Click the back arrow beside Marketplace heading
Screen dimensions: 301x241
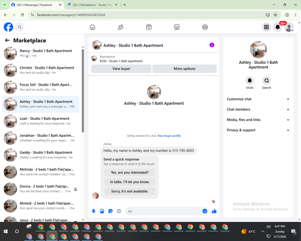click(7, 40)
